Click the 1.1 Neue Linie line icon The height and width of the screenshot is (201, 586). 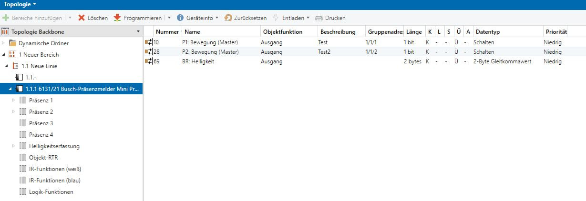[15, 66]
